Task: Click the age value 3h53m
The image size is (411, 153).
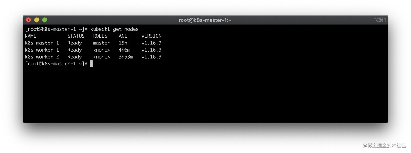Action: point(126,57)
